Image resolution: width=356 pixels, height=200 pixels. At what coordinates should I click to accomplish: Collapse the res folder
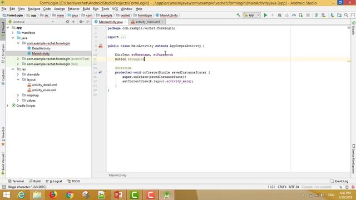click(13, 69)
